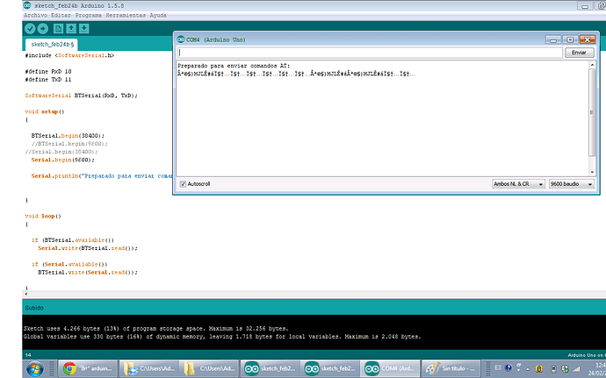The height and width of the screenshot is (378, 606).
Task: Click the BTSerial.write(Serial.read()) line
Action: pos(88,272)
